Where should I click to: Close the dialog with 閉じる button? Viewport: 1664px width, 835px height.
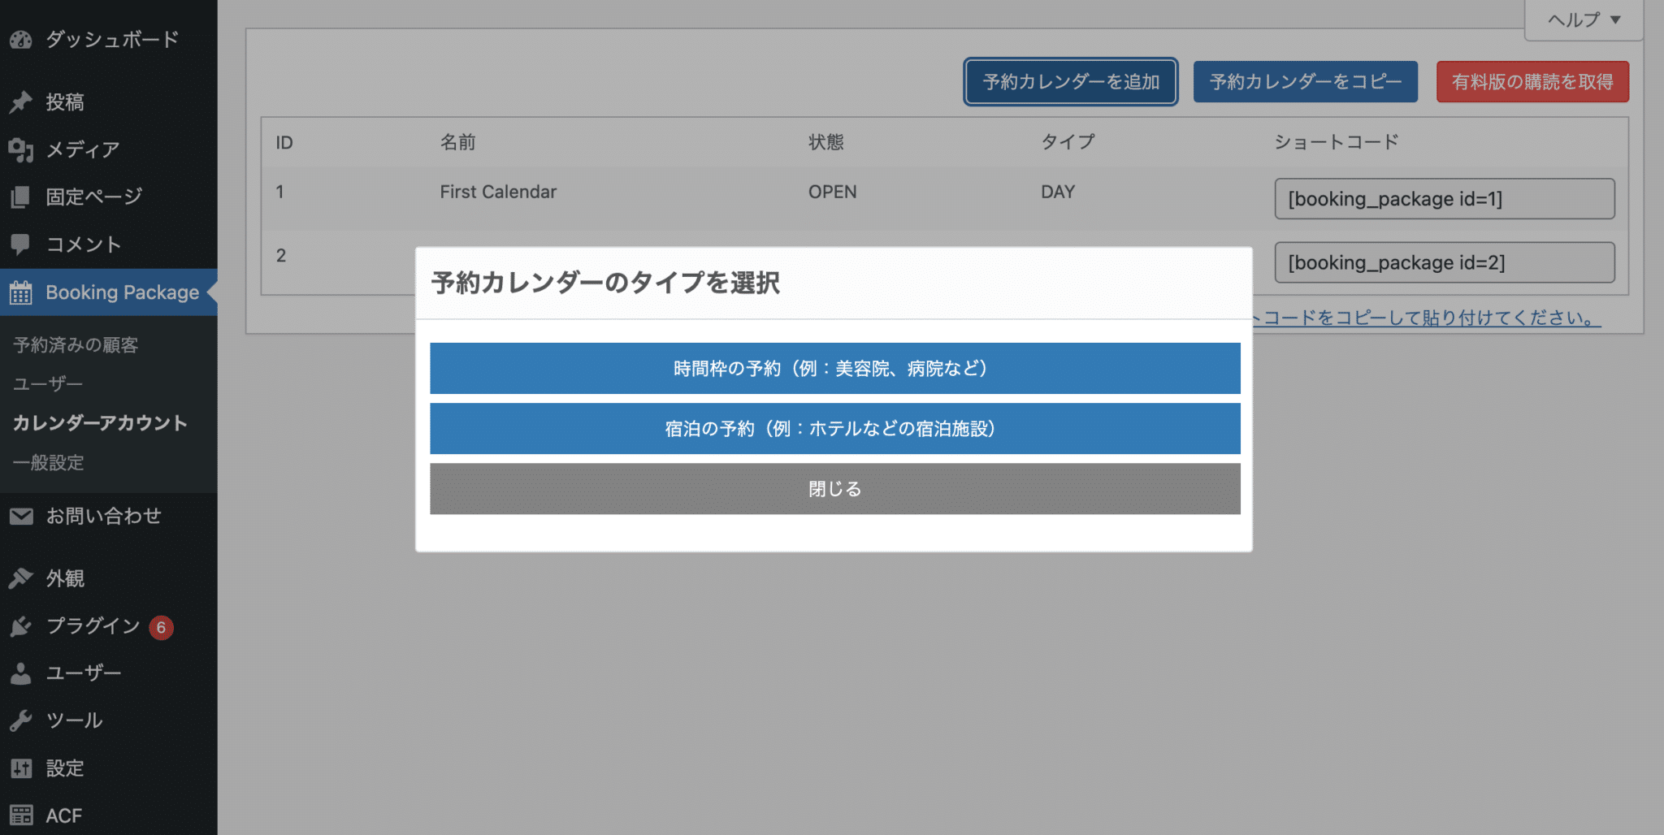(834, 489)
